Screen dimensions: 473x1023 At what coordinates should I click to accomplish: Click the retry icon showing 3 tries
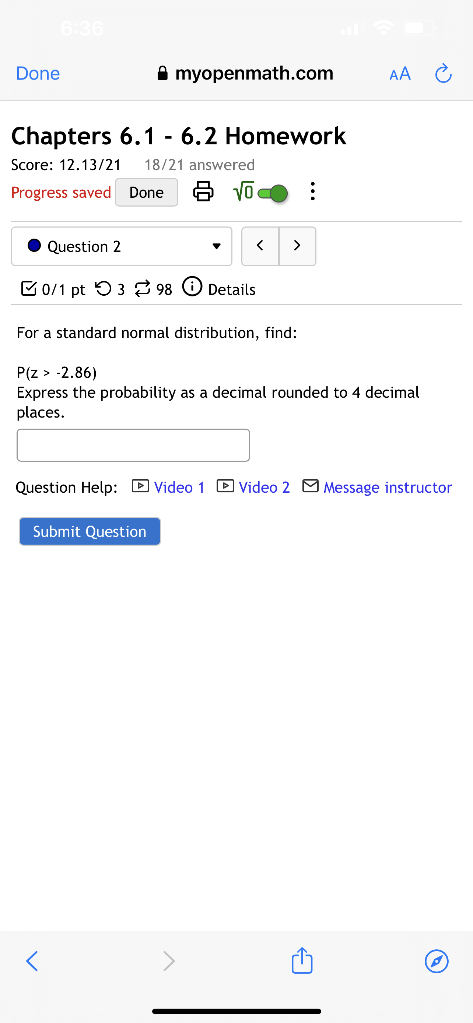pyautogui.click(x=104, y=288)
